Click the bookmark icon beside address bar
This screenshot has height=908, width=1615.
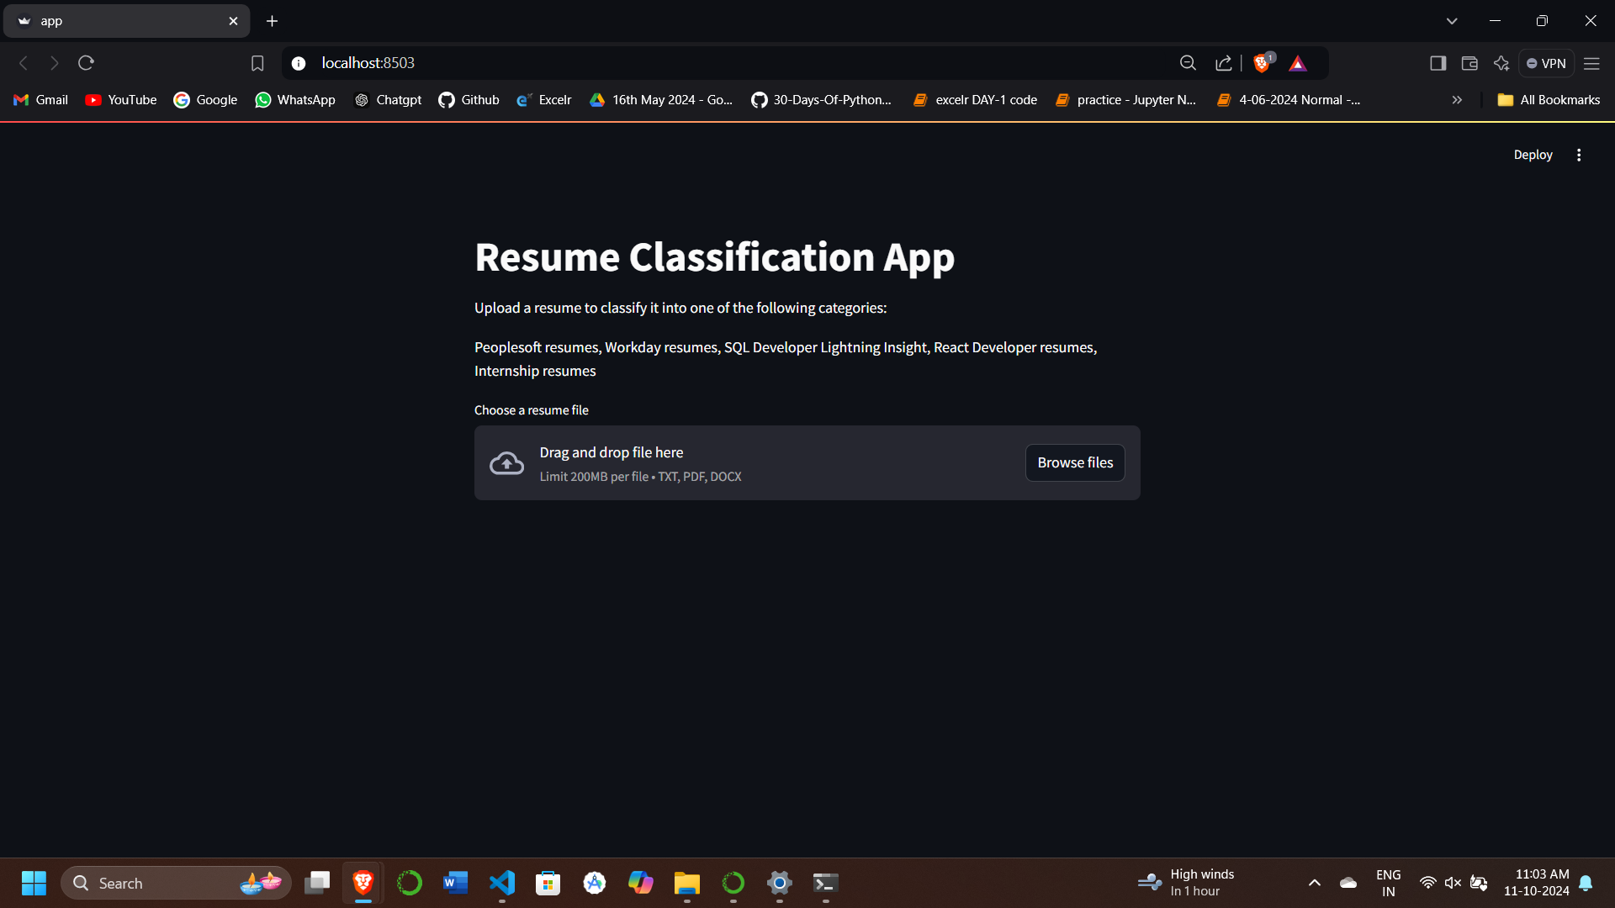[257, 63]
